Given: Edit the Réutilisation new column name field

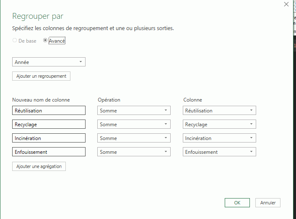Looking at the screenshot, I should pyautogui.click(x=49, y=111).
